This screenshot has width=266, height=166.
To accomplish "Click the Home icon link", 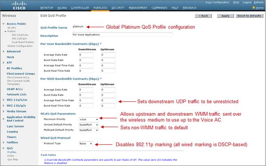I will [258, 8].
